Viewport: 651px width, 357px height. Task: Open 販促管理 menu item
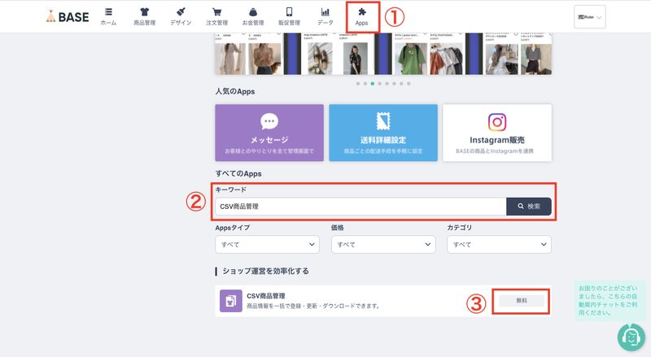(x=289, y=17)
